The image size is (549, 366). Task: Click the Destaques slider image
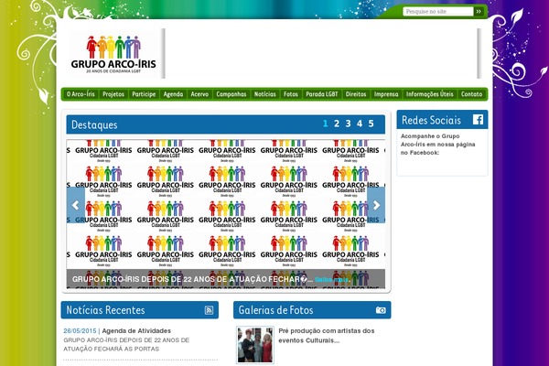coord(226,213)
